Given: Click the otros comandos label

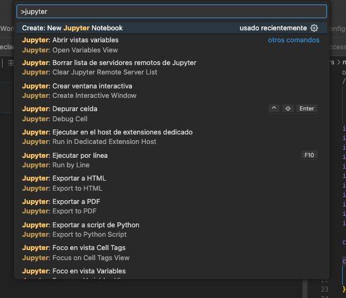Looking at the screenshot, I should tap(294, 40).
